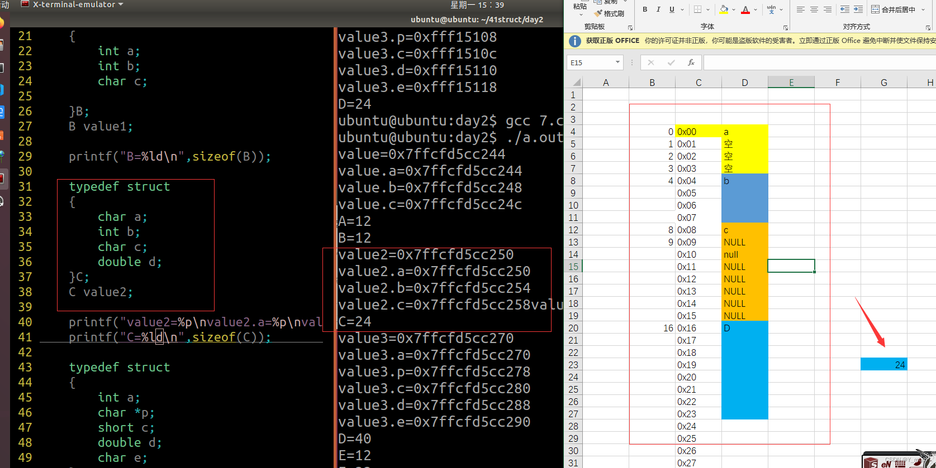The width and height of the screenshot is (936, 468).
Task: Open name box dropdown arrow
Action: coord(617,62)
